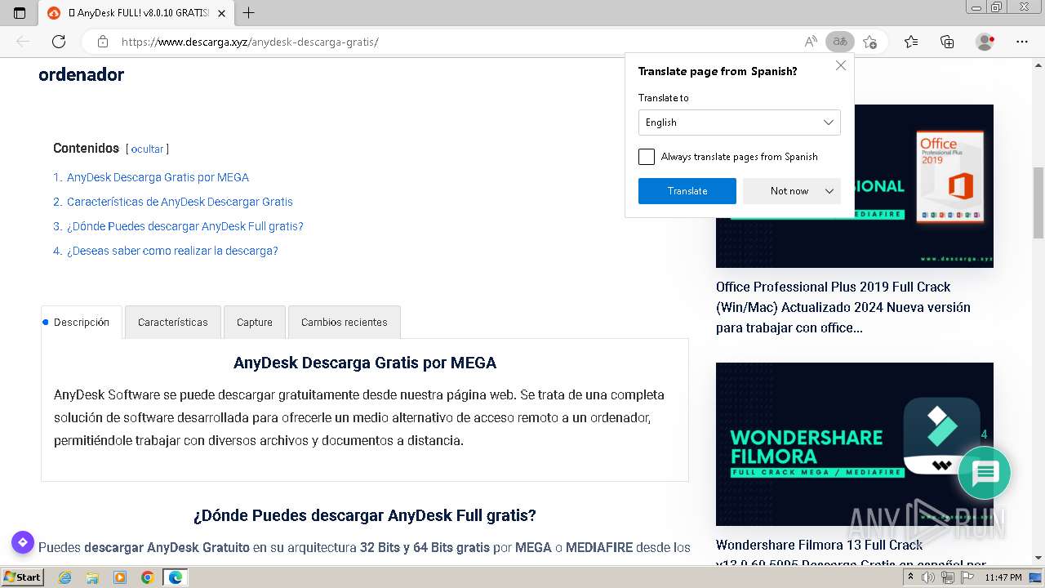
Task: Switch to the Cambios recientes tab
Action: point(345,323)
